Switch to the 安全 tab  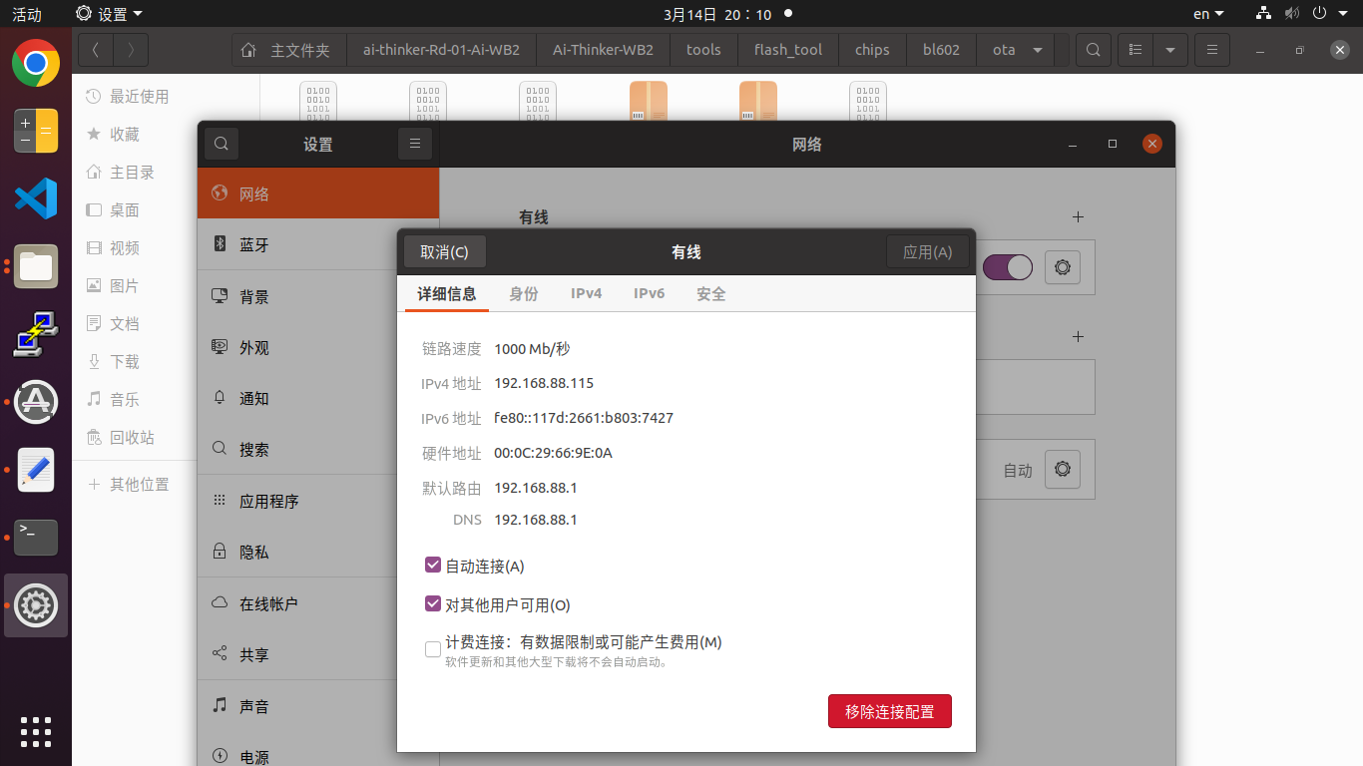[711, 294]
